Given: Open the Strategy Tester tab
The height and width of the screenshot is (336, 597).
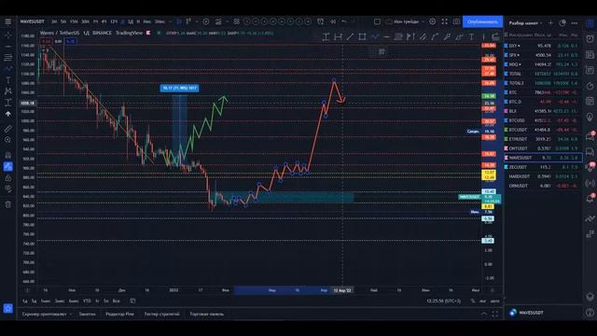Looking at the screenshot, I should click(161, 315).
